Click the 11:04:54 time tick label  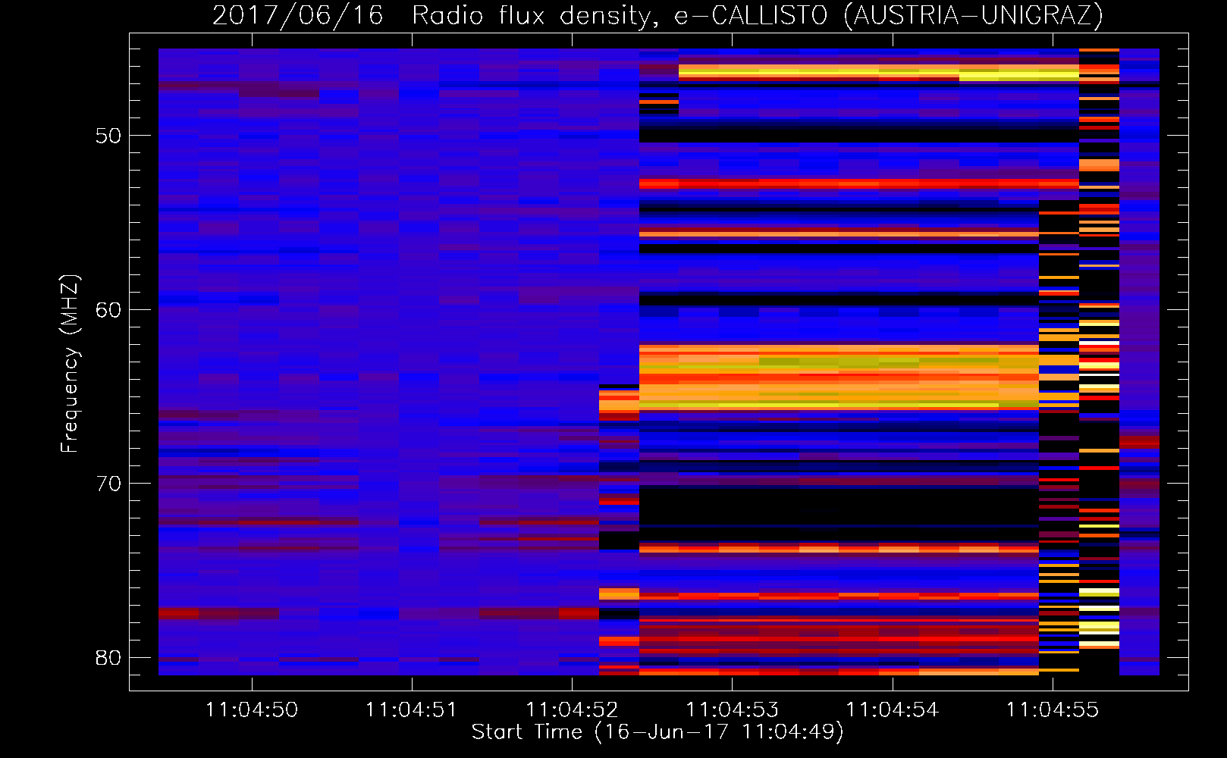click(x=892, y=710)
